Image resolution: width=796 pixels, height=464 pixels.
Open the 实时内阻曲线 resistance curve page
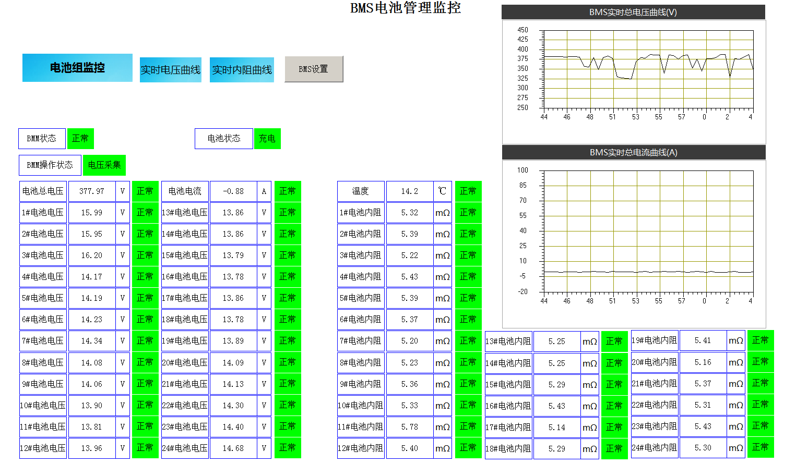click(242, 70)
